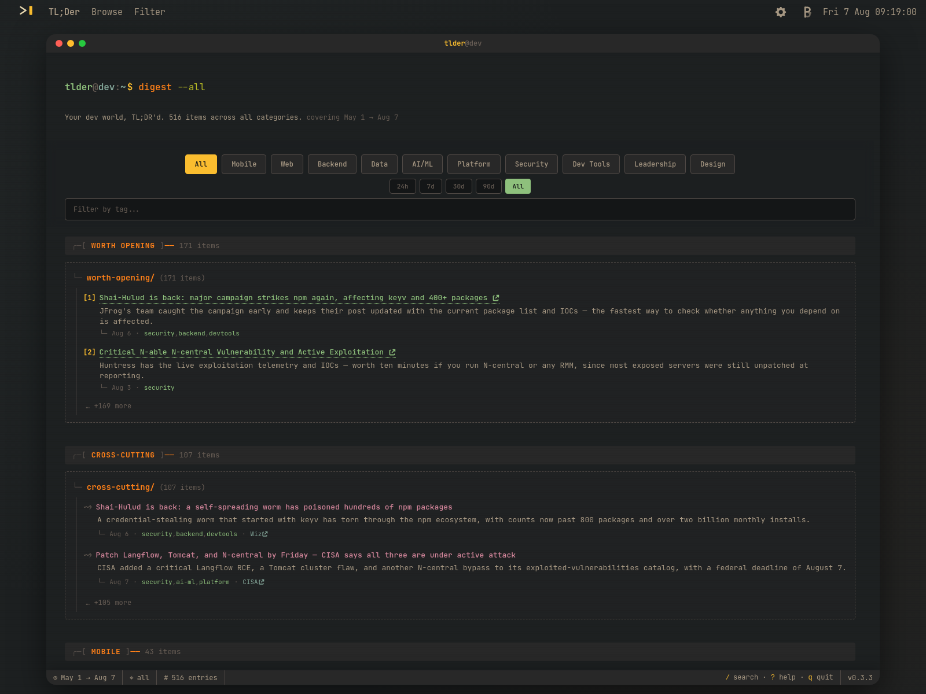Click the 'all' status bar entry
Viewport: 926px width, 694px height.
(x=139, y=678)
